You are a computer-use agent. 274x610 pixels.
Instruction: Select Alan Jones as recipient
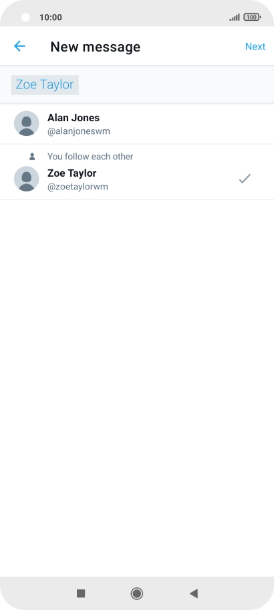tap(137, 124)
